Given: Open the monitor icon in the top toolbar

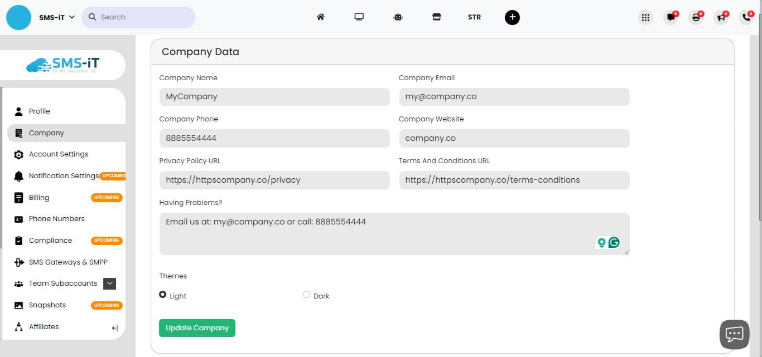Looking at the screenshot, I should pos(359,17).
